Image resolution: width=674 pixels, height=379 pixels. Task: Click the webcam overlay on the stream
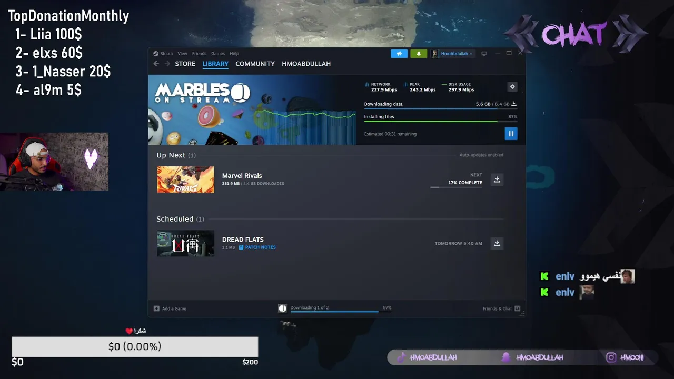54,162
